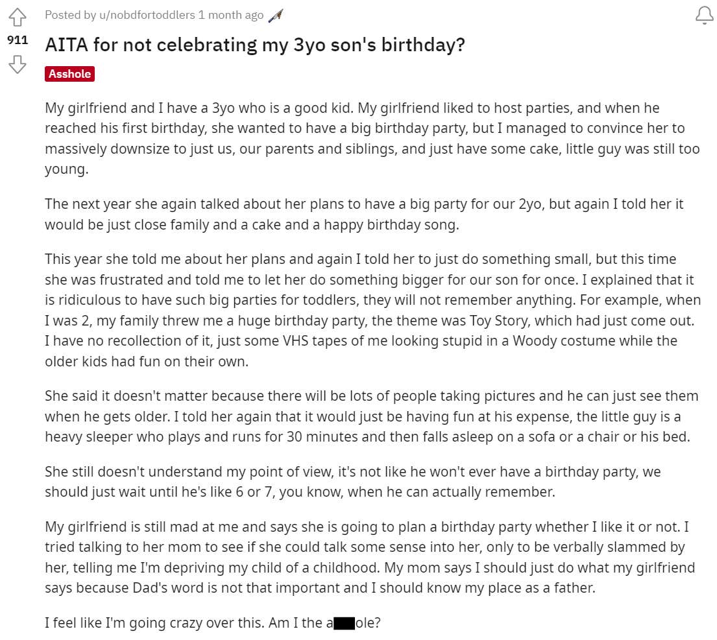Upvote the AITA post

pyautogui.click(x=18, y=16)
